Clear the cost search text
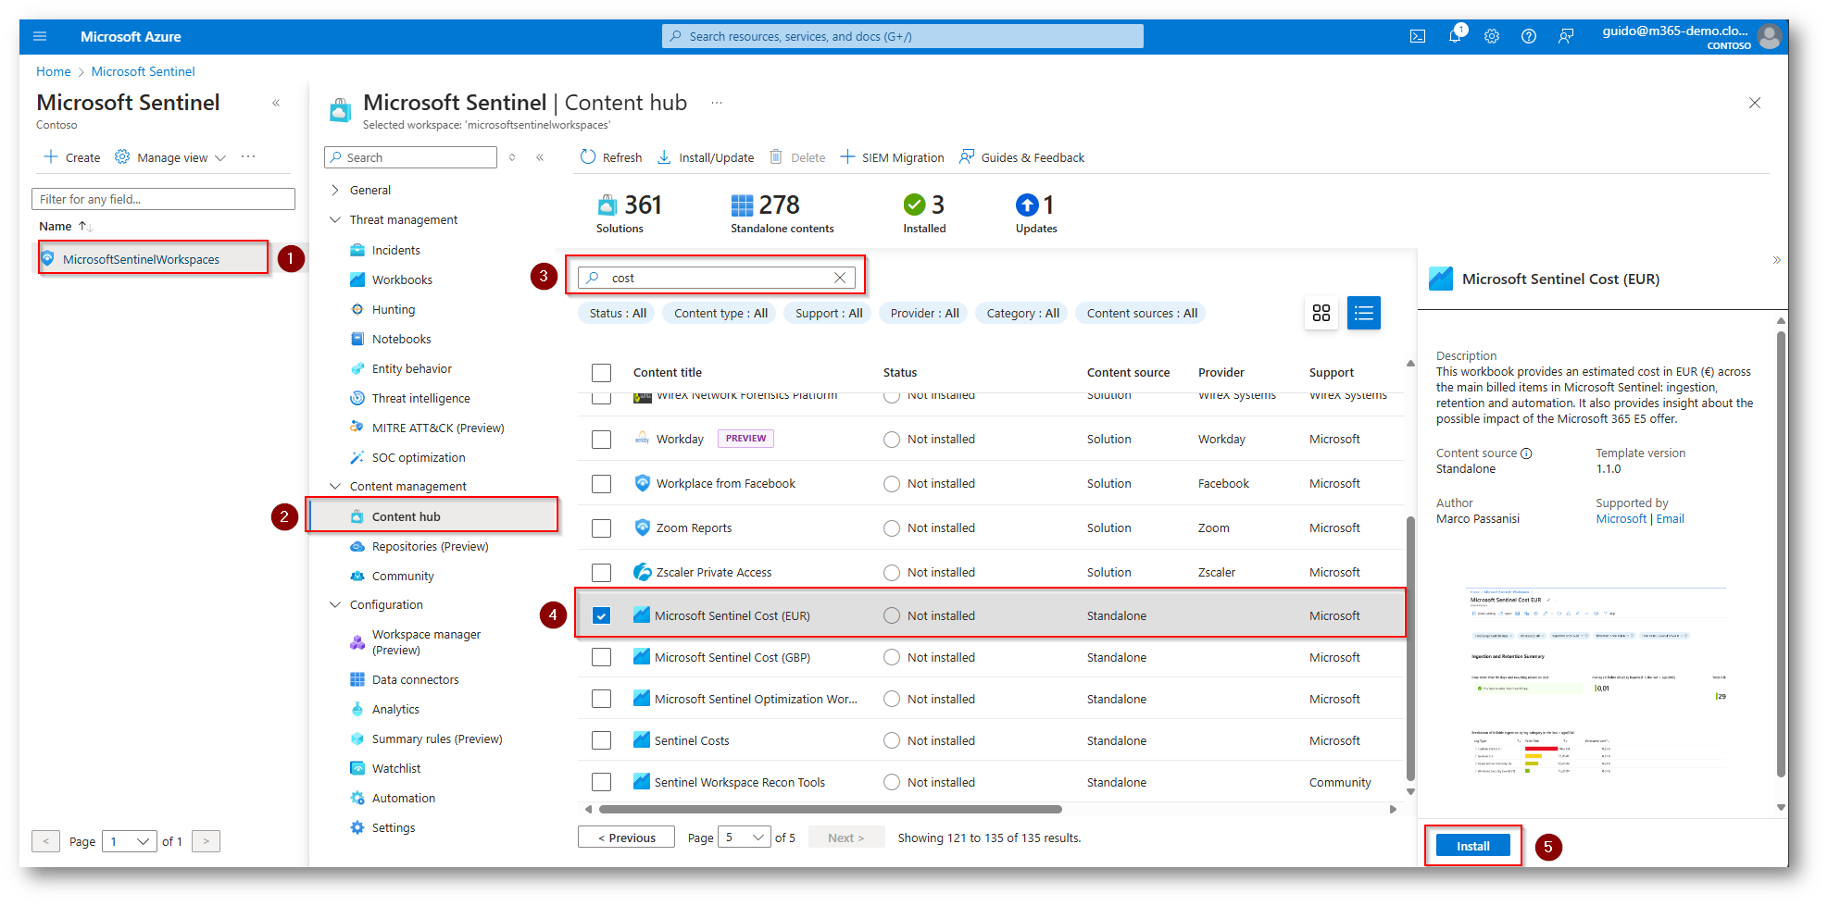 840,278
